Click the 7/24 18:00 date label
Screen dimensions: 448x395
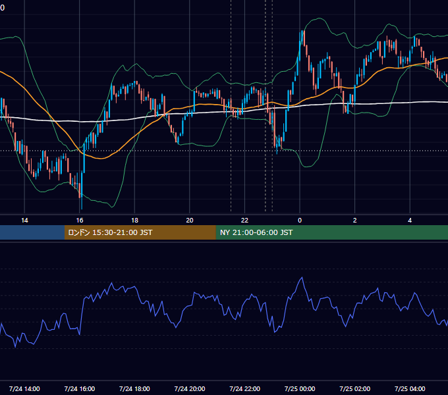[x=134, y=388]
